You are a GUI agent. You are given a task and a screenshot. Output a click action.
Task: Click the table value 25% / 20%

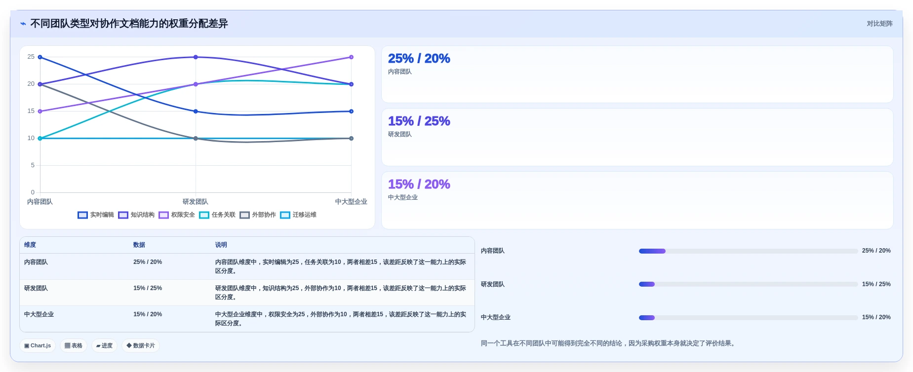(148, 262)
